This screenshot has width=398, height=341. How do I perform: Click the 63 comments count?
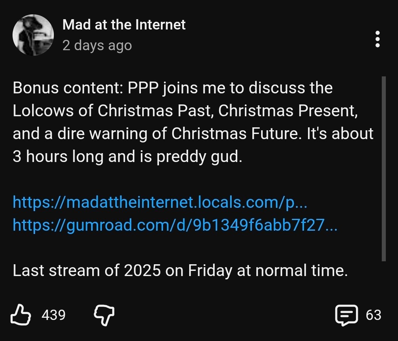click(x=373, y=315)
